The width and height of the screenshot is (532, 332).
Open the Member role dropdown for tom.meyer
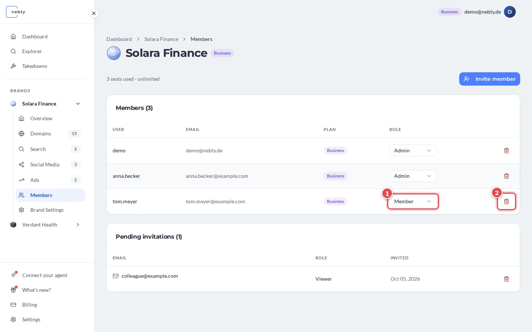(x=413, y=201)
